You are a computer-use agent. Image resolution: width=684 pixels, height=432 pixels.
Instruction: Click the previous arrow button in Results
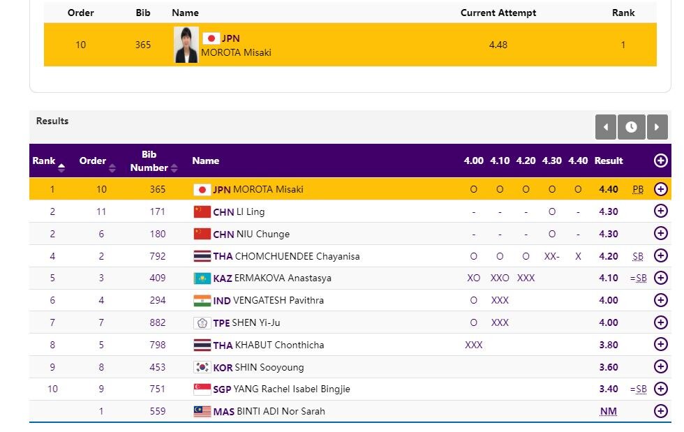coord(605,127)
